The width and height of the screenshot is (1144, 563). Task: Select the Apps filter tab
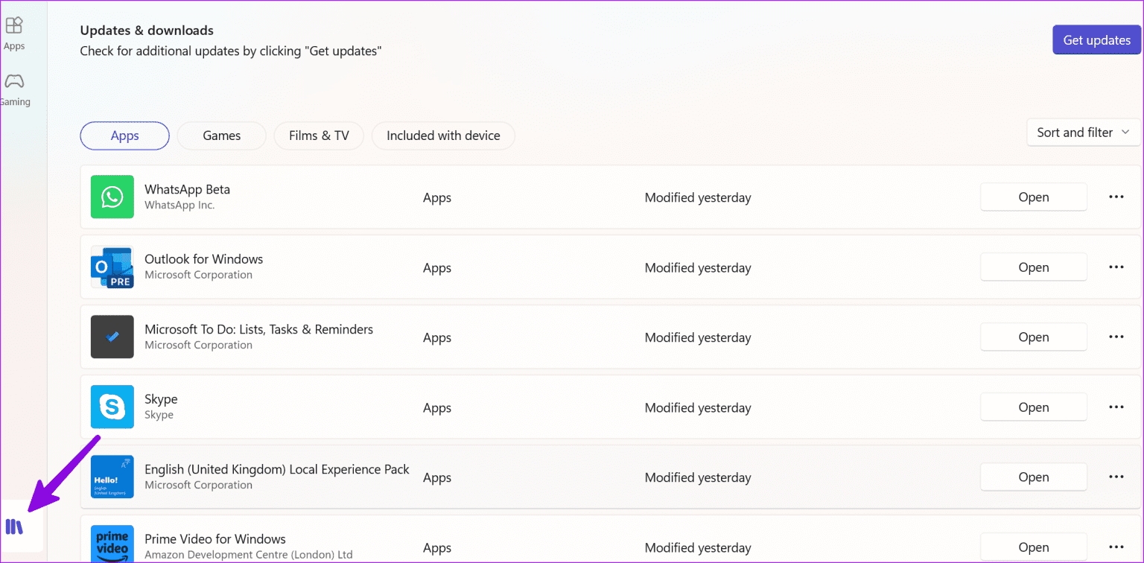[x=125, y=136]
